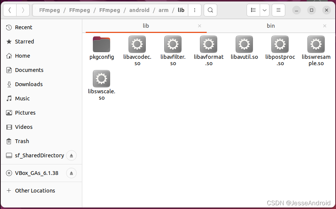Viewport: 336px width, 209px height.
Task: Open the search magnifier button
Action: (210, 10)
